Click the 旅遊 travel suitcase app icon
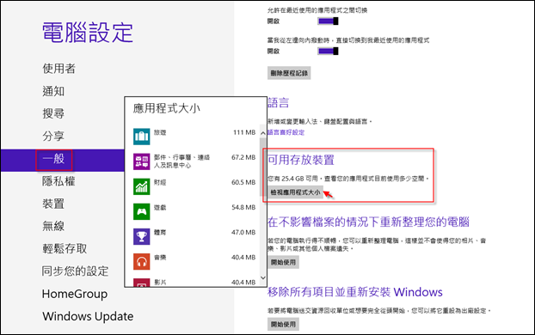Viewport: 535px width, 335px height. click(x=142, y=137)
